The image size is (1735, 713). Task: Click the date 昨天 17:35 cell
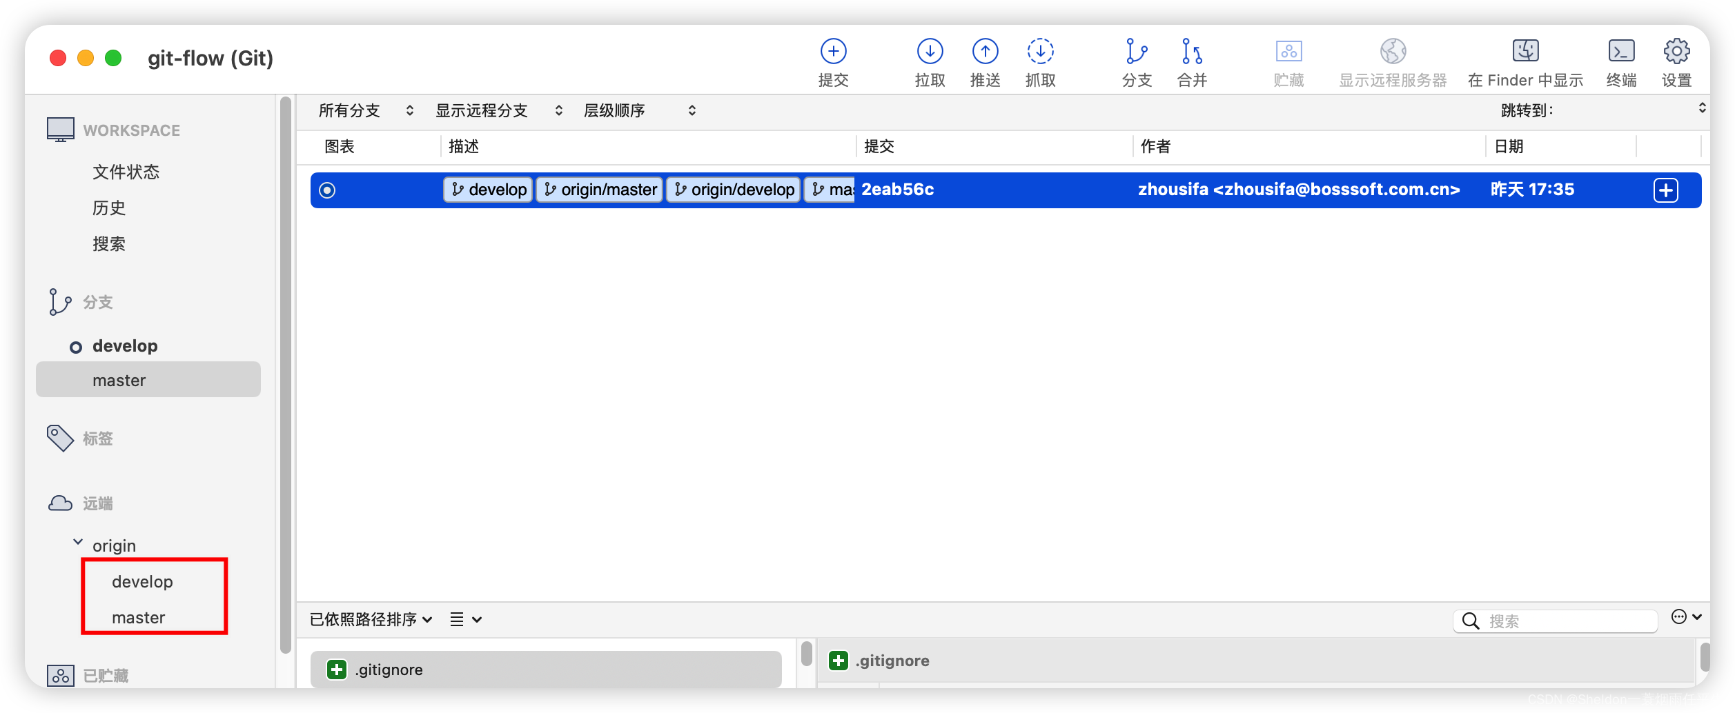(x=1532, y=190)
